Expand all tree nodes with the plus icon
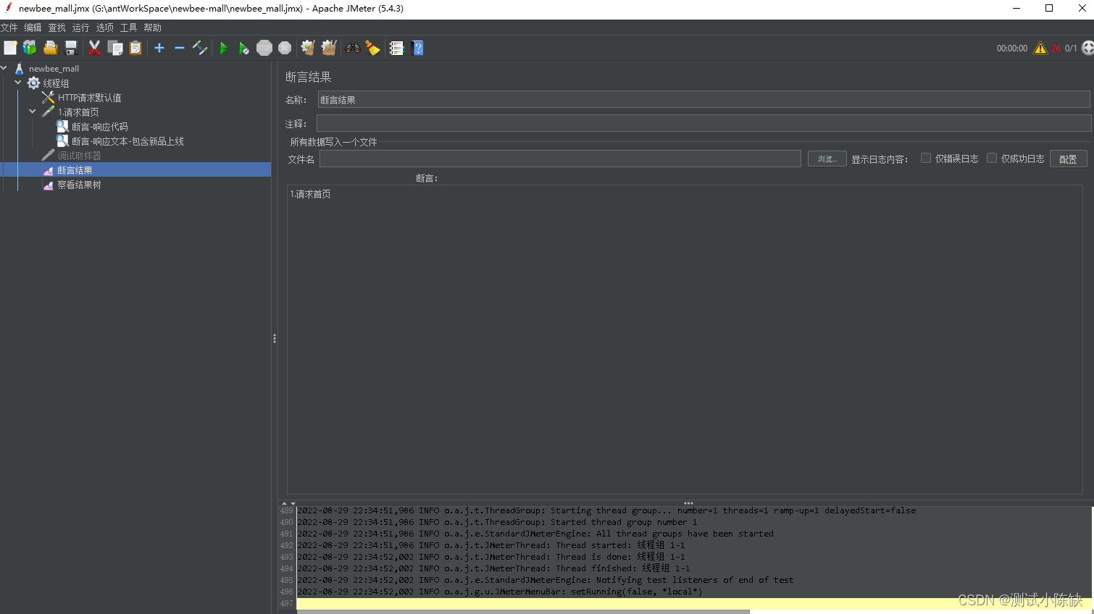Image resolution: width=1094 pixels, height=614 pixels. point(159,48)
